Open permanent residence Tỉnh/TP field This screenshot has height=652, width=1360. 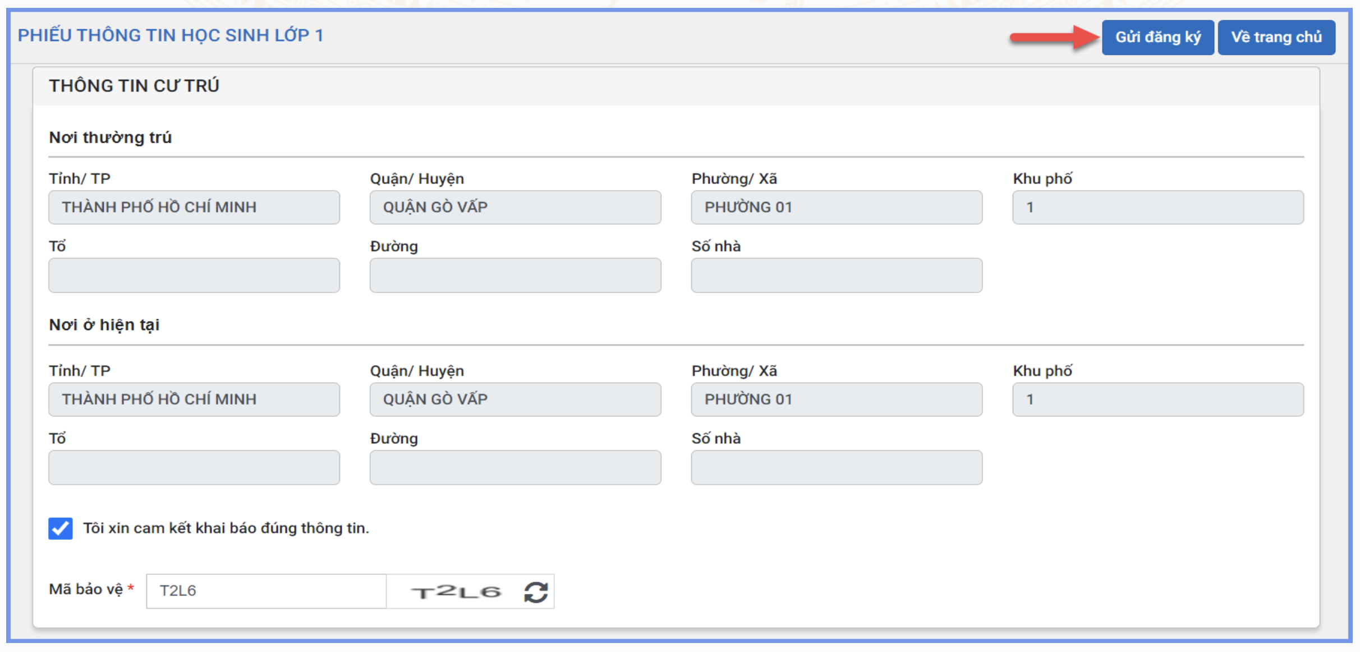(194, 207)
